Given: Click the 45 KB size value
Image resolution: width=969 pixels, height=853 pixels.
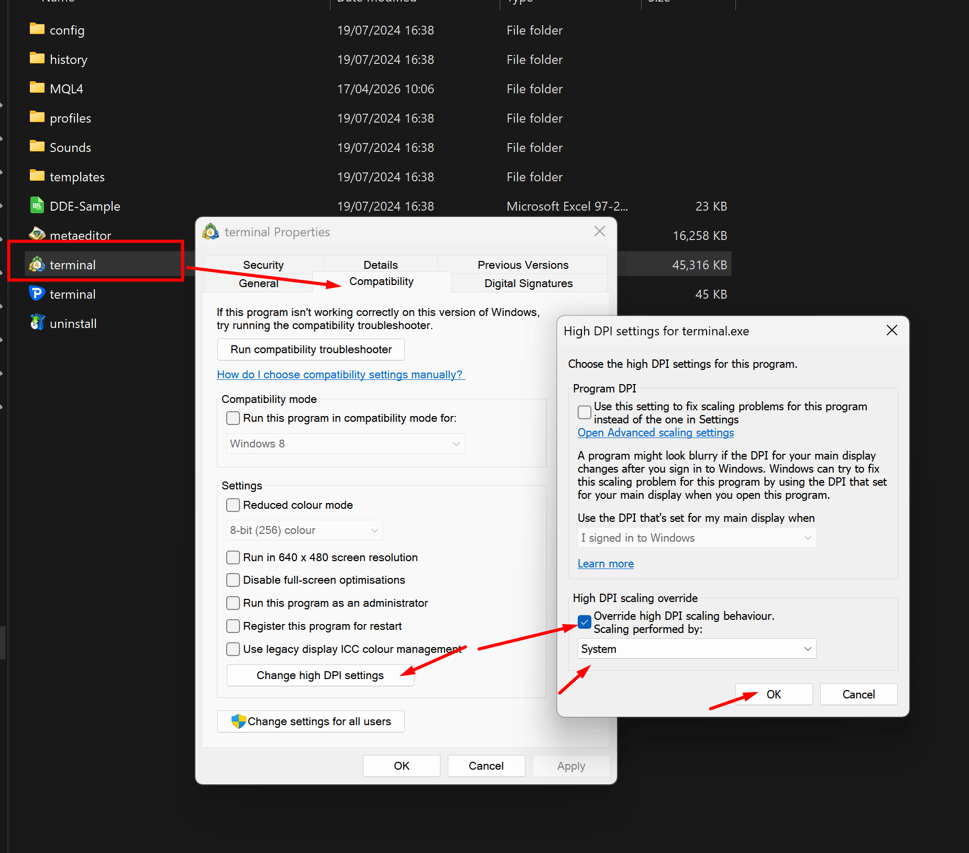Looking at the screenshot, I should (711, 294).
